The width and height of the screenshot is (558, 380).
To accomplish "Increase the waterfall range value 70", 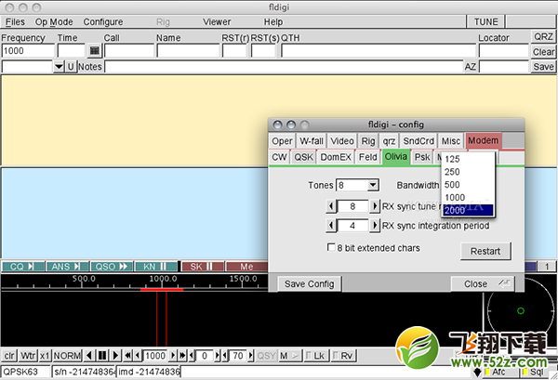I will point(250,356).
